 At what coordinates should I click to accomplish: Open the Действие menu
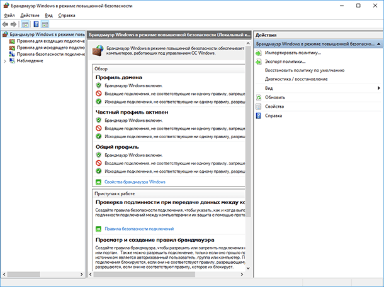point(30,16)
